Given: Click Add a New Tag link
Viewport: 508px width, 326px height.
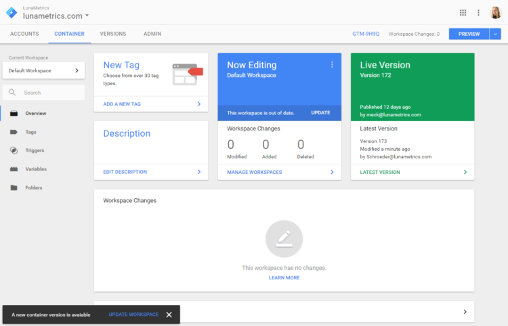Looking at the screenshot, I should [122, 103].
